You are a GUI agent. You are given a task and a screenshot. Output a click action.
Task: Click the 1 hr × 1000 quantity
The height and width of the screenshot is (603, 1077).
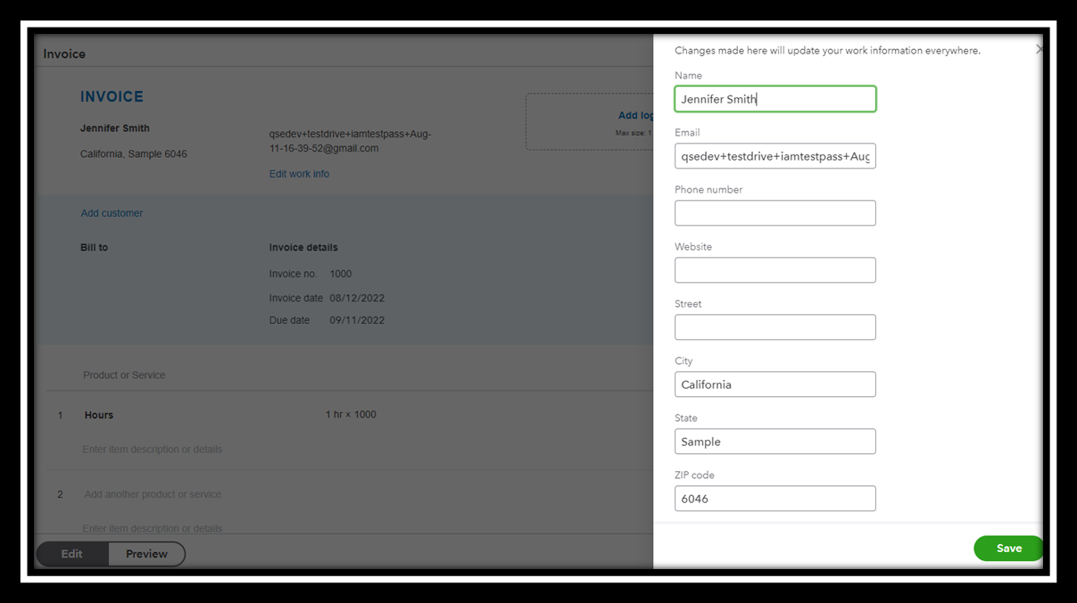tap(351, 415)
